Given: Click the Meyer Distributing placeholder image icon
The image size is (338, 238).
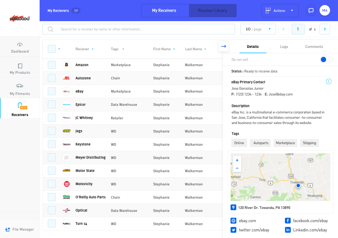Looking at the screenshot, I should pyautogui.click(x=66, y=157).
